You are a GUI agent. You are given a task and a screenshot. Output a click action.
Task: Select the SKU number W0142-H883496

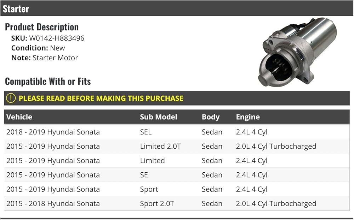pos(57,38)
